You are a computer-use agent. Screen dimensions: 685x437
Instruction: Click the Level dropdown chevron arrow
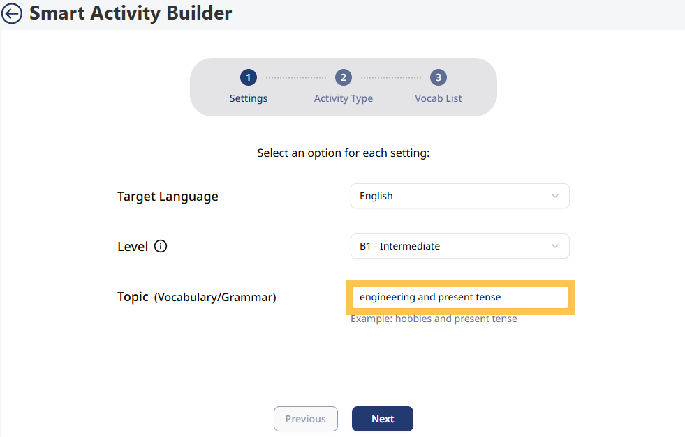point(555,246)
